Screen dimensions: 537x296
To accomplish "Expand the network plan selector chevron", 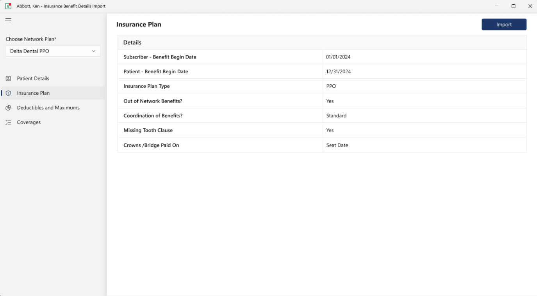I will click(x=94, y=51).
